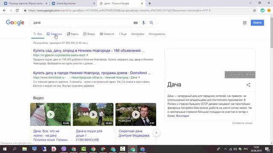Play the 7:17 Медведев dacha video
Screen dimensions: 273x153
pos(136,114)
